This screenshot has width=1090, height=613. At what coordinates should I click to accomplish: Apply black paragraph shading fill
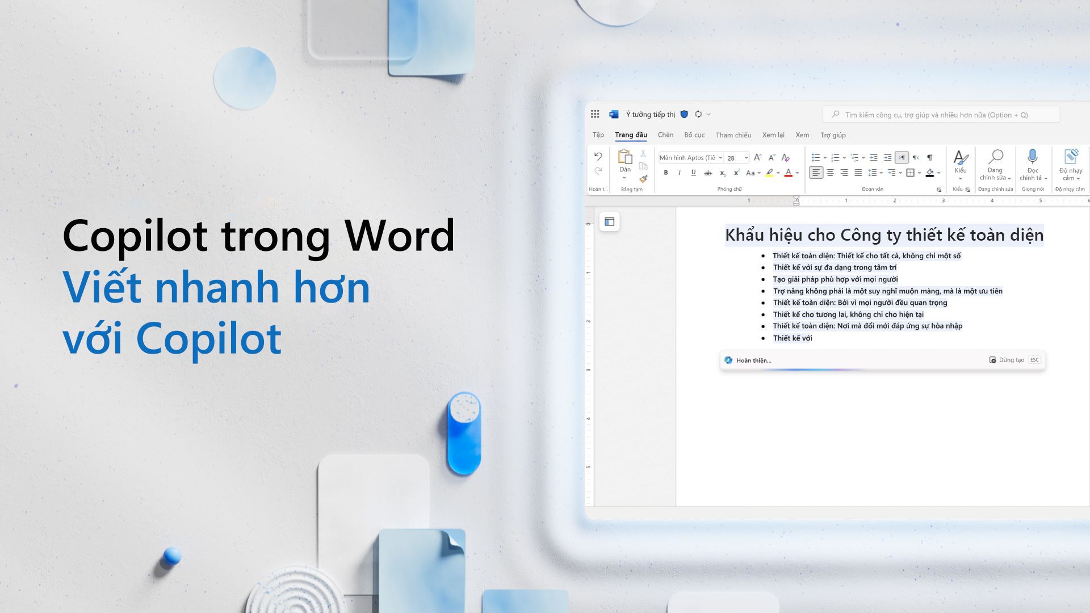(930, 173)
